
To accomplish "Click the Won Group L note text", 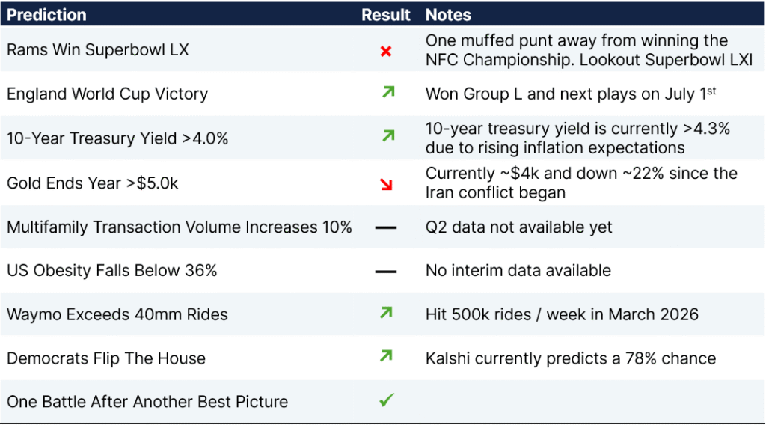I will (x=571, y=94).
